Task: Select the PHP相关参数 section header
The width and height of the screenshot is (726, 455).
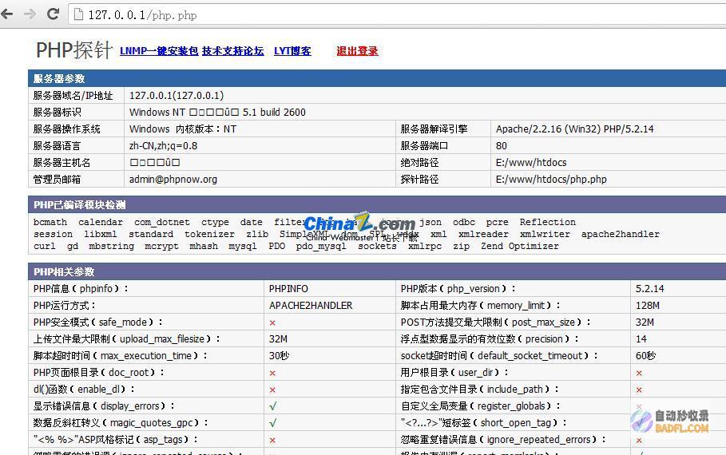Action: pyautogui.click(x=377, y=271)
